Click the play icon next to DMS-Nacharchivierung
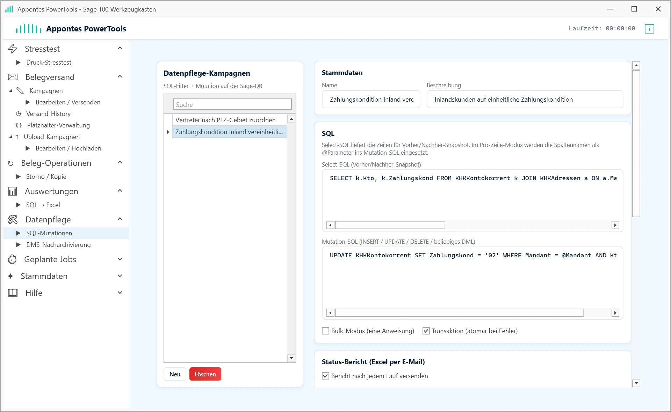This screenshot has width=671, height=412. point(19,245)
